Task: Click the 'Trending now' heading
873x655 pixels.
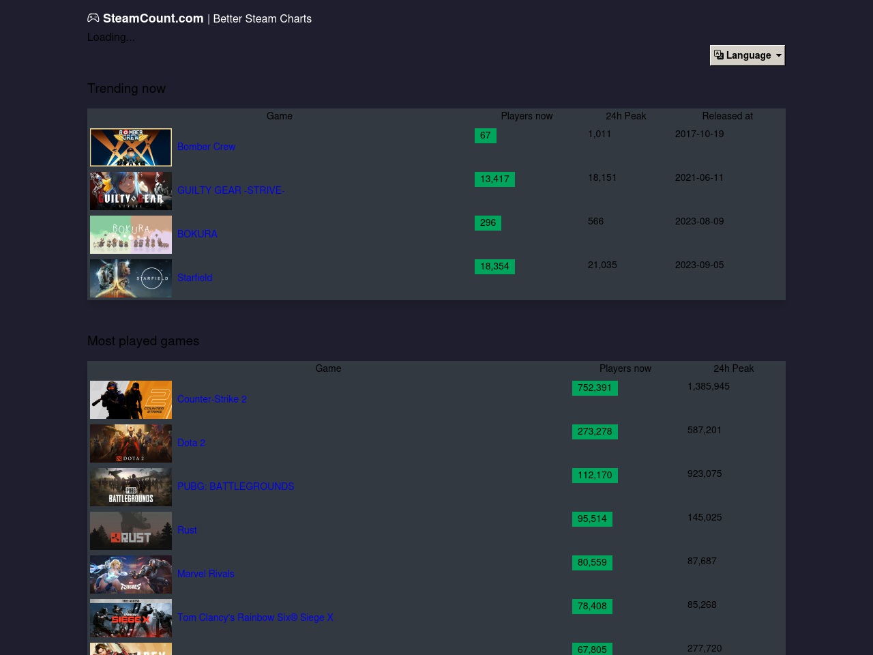Action: tap(126, 89)
